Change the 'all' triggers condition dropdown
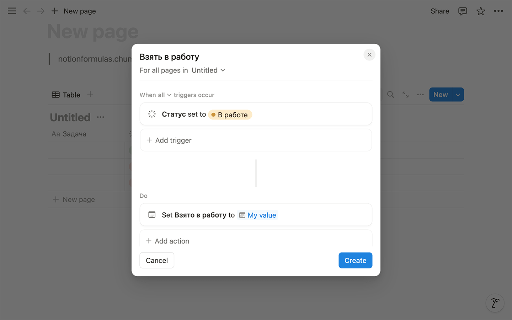The image size is (512, 320). 165,95
